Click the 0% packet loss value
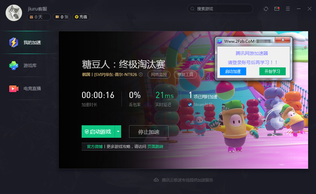Screen dimensions: 316x194 pyautogui.click(x=135, y=95)
